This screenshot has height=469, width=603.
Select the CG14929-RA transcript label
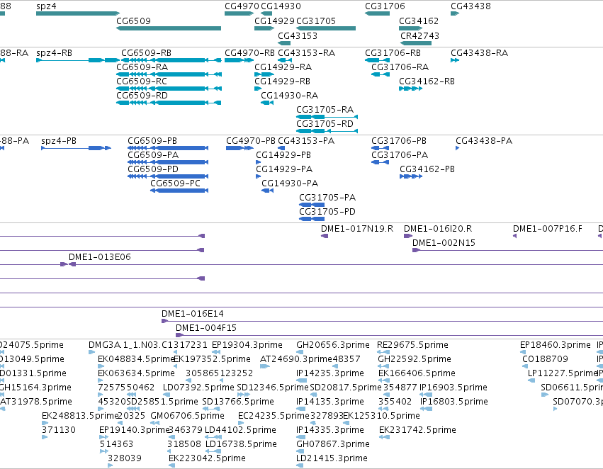283,67
